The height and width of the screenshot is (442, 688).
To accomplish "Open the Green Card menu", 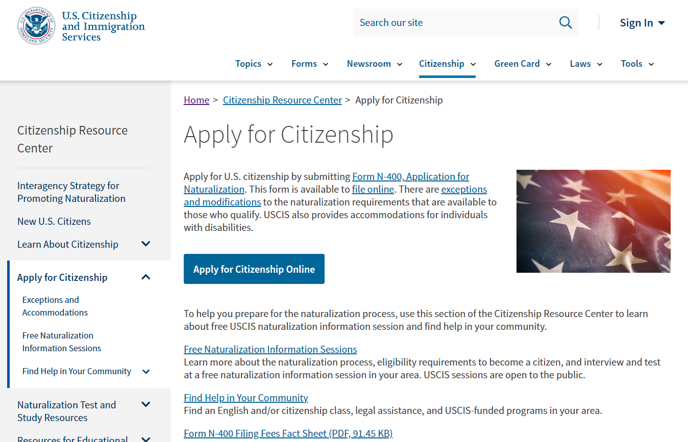I will (522, 64).
